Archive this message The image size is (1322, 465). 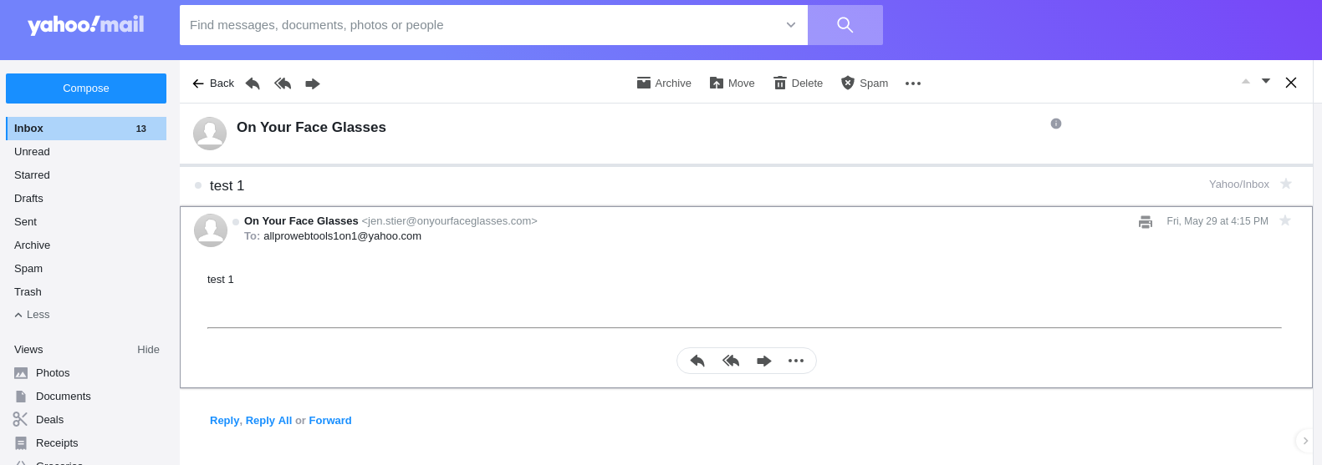coord(664,83)
